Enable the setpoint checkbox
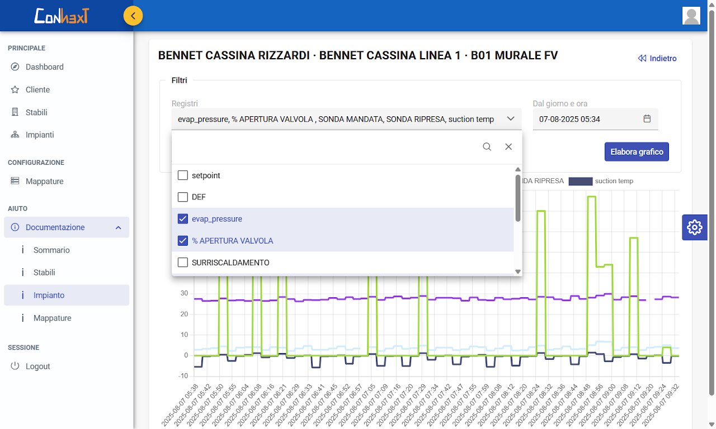The height and width of the screenshot is (429, 716). point(183,175)
